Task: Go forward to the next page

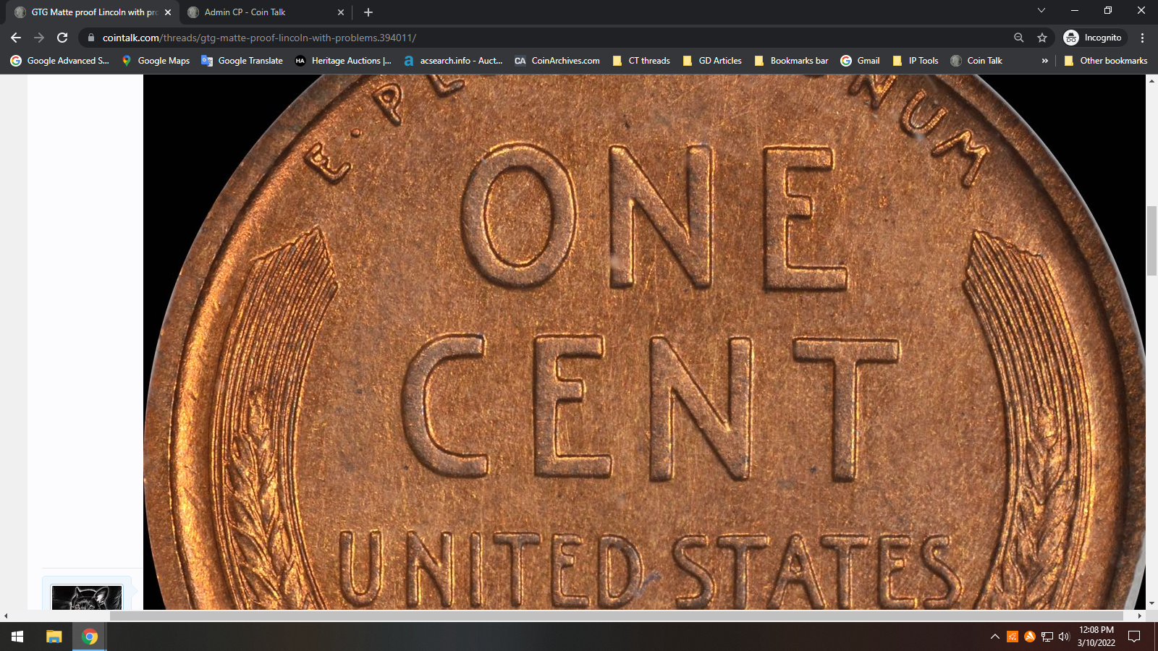Action: coord(39,38)
